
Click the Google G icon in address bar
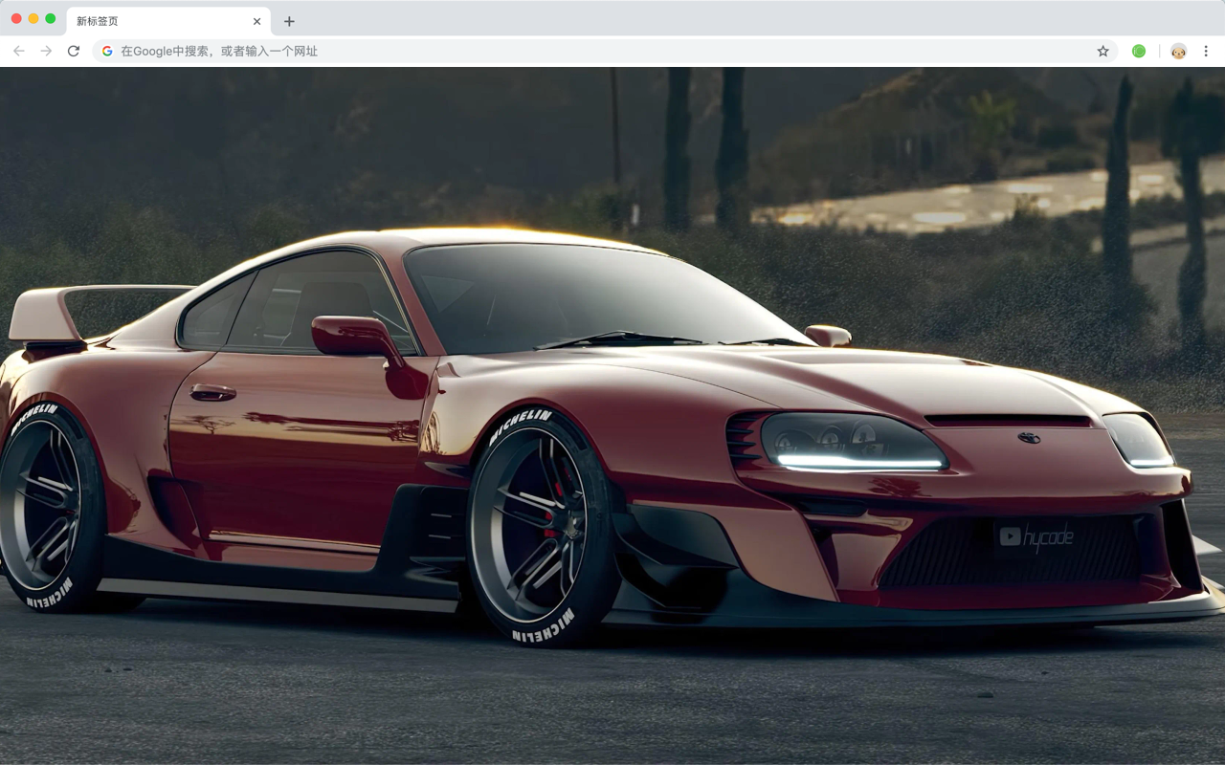pos(107,51)
